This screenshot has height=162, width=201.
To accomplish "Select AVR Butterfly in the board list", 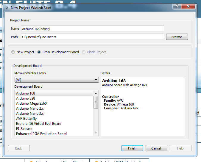I will pyautogui.click(x=54, y=119).
